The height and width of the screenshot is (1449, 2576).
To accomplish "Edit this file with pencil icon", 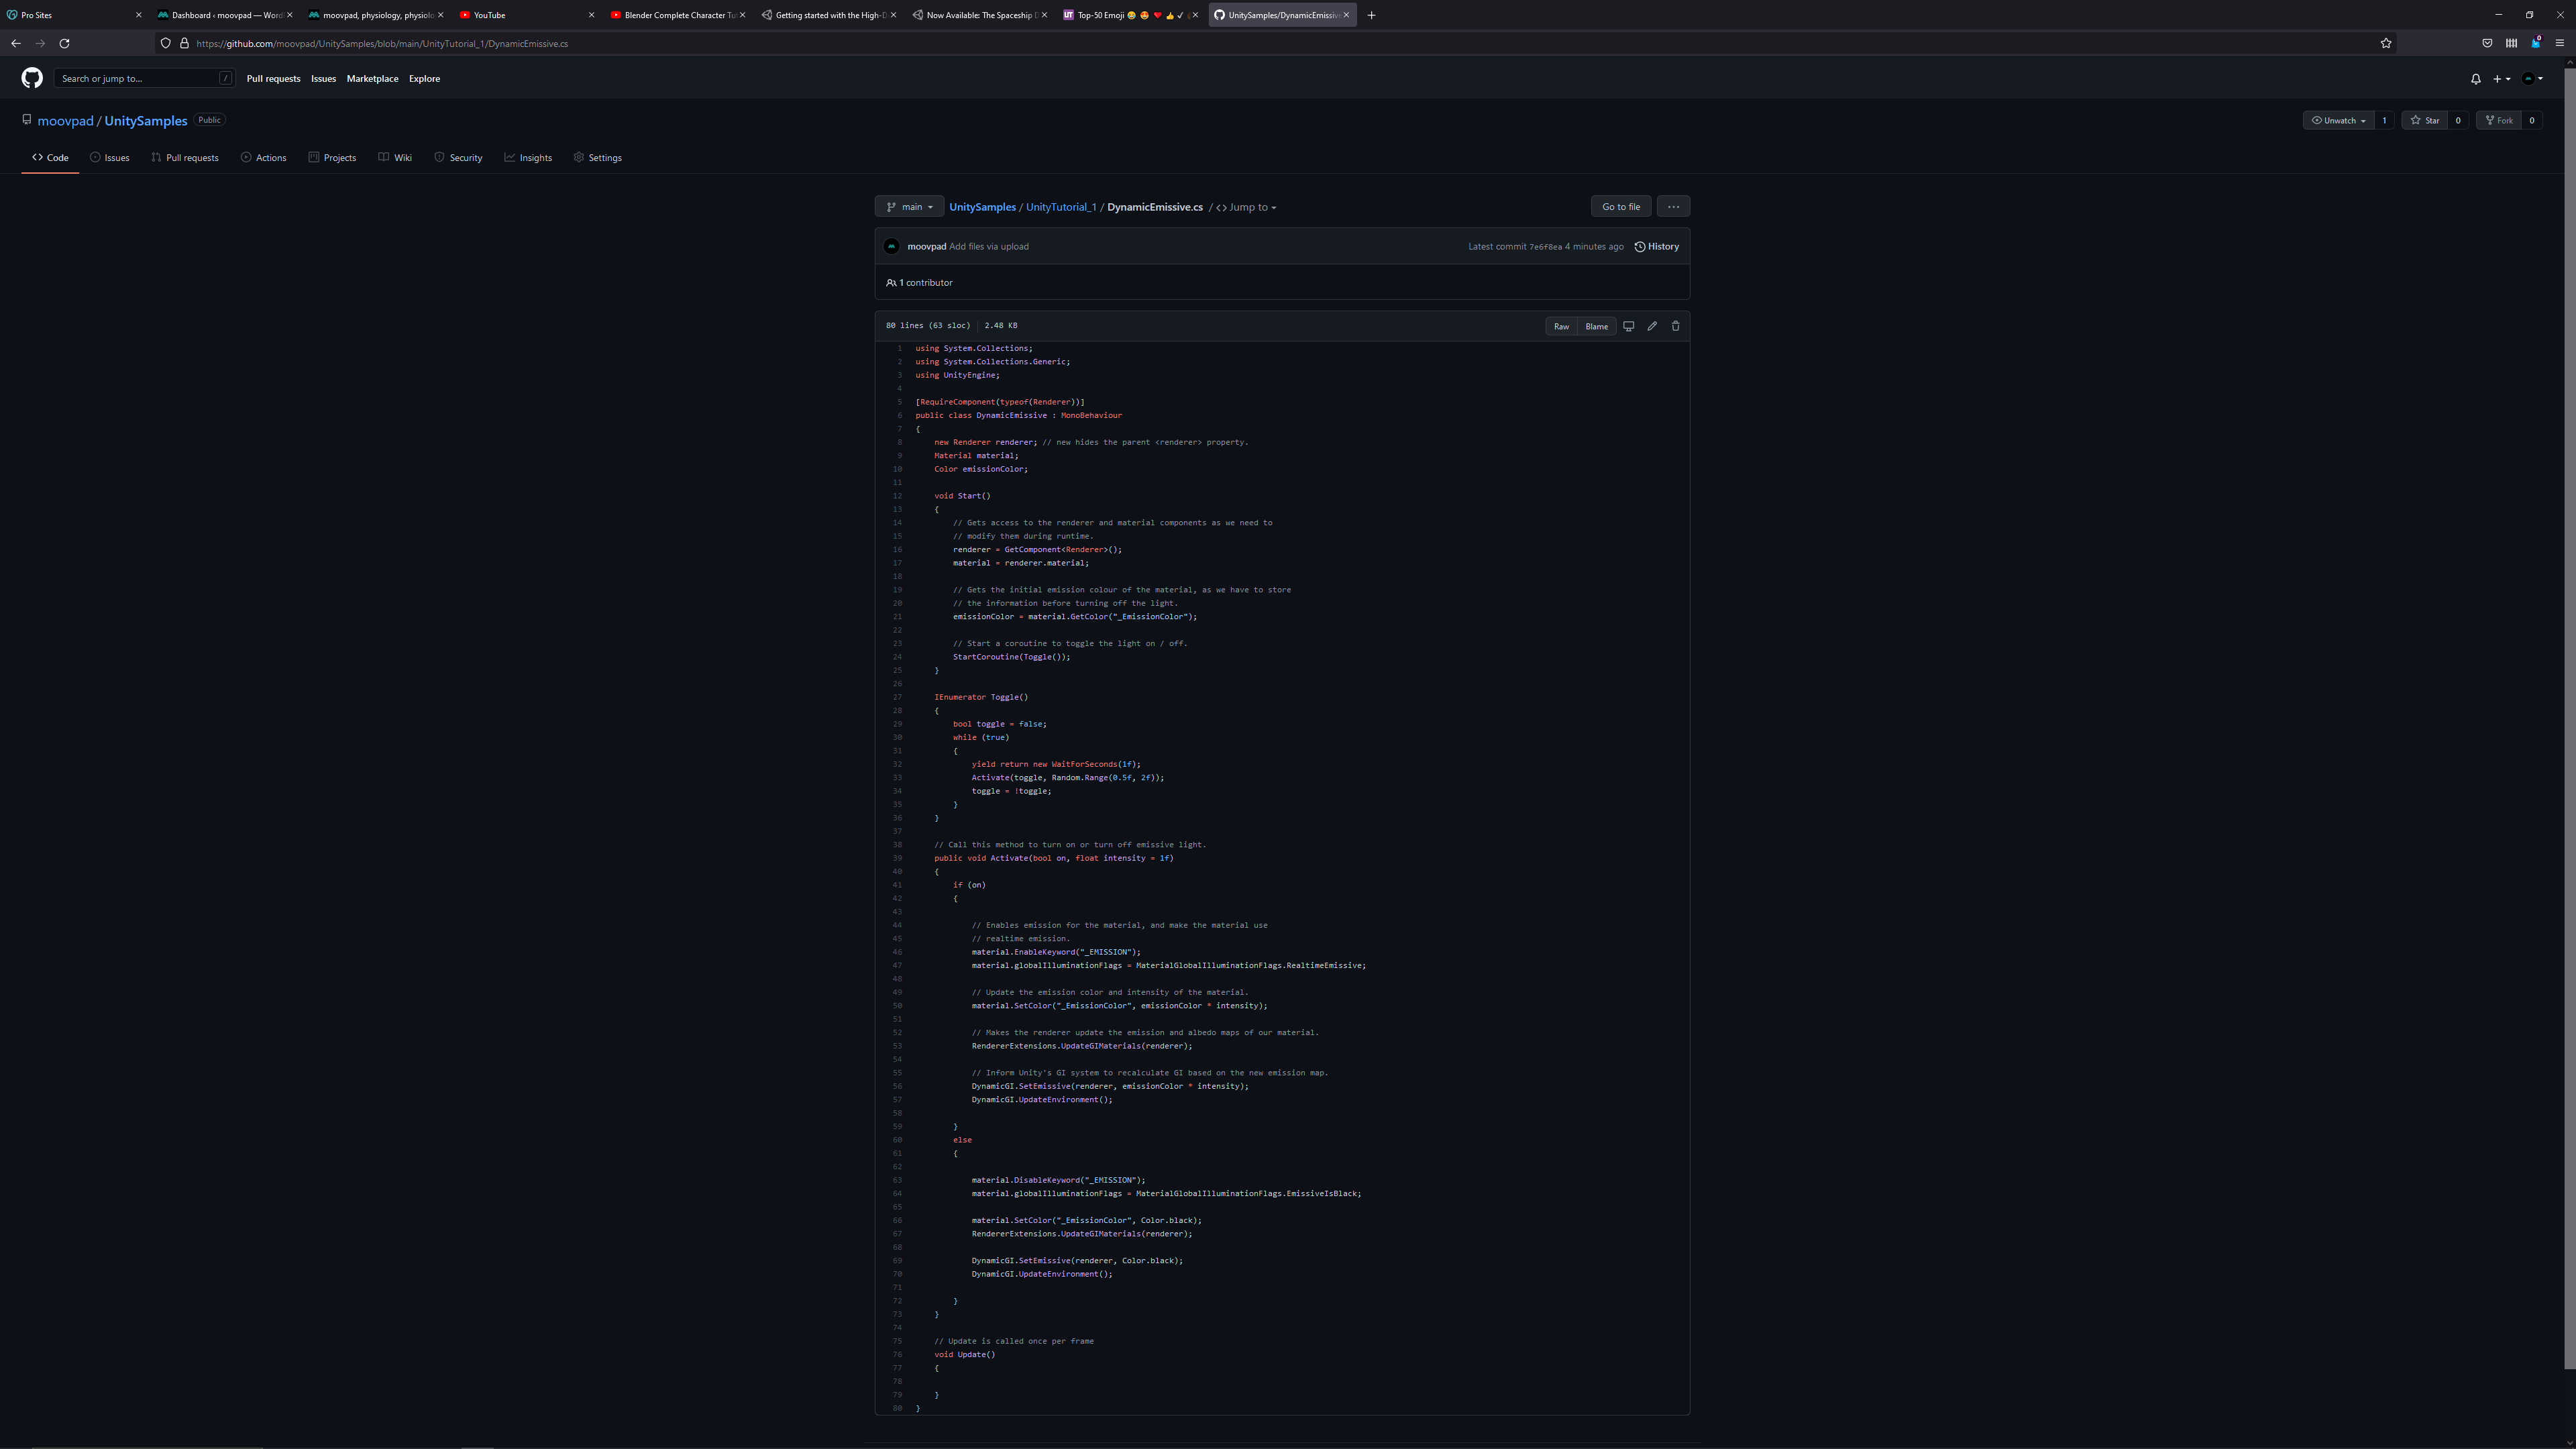I will [1652, 326].
